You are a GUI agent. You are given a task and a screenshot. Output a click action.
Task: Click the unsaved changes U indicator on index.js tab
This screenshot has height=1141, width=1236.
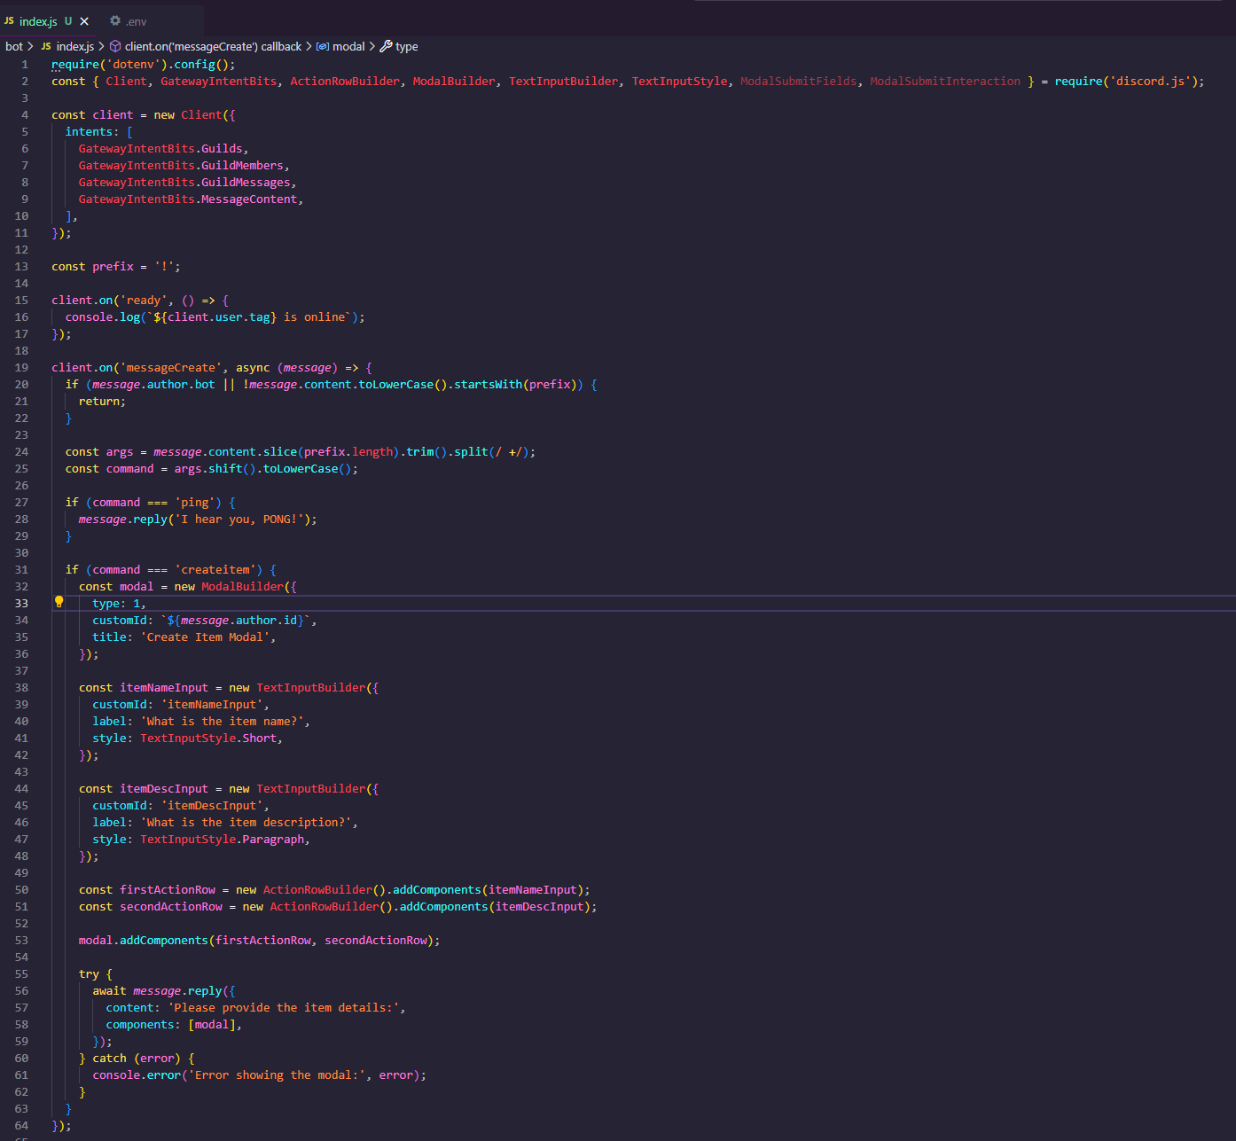pos(68,20)
